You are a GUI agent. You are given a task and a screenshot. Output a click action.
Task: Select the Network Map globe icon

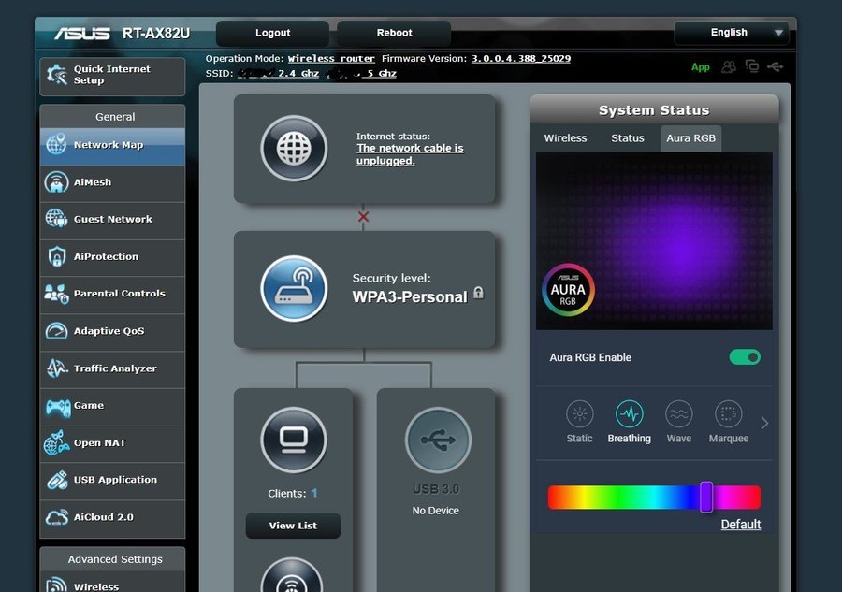point(56,144)
